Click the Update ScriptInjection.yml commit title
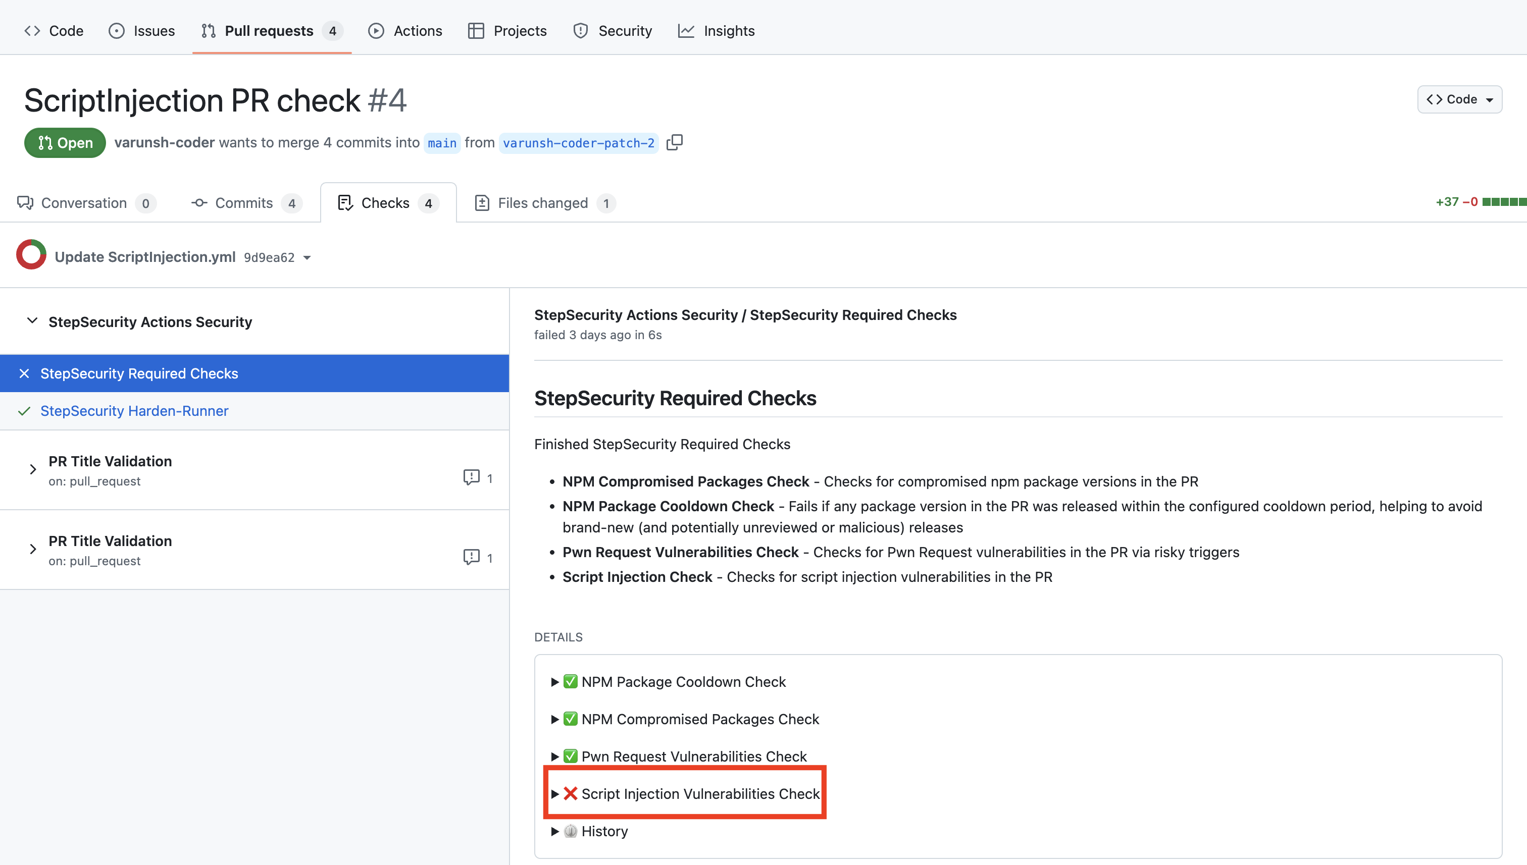 145,257
